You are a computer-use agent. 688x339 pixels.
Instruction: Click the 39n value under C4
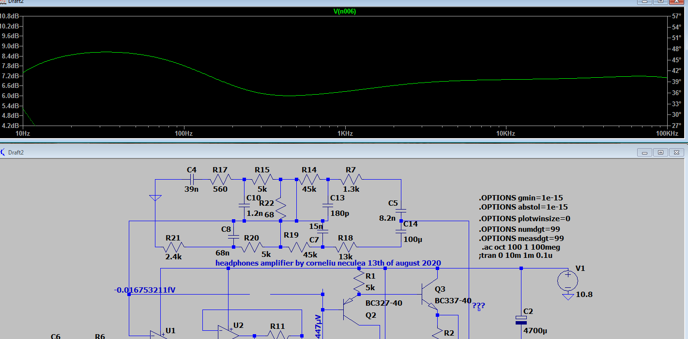(x=192, y=189)
